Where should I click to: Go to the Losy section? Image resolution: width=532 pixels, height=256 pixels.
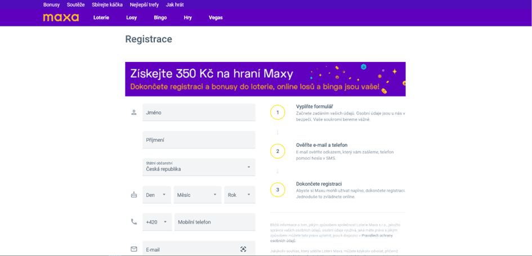click(131, 17)
